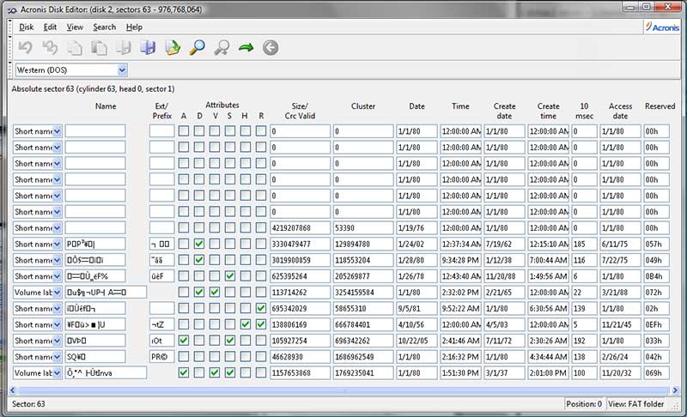
Task: Click the Acronis logo in top right
Action: point(662,27)
